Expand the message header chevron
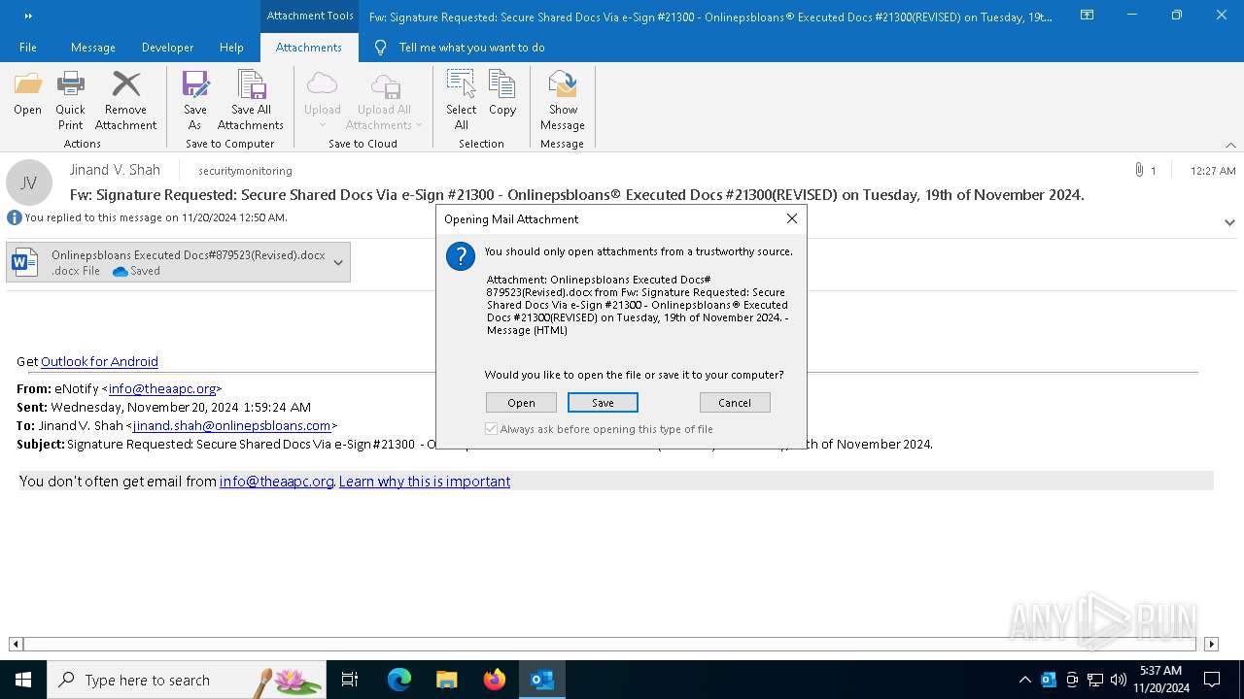Screen dimensions: 1244x699 [1229, 222]
